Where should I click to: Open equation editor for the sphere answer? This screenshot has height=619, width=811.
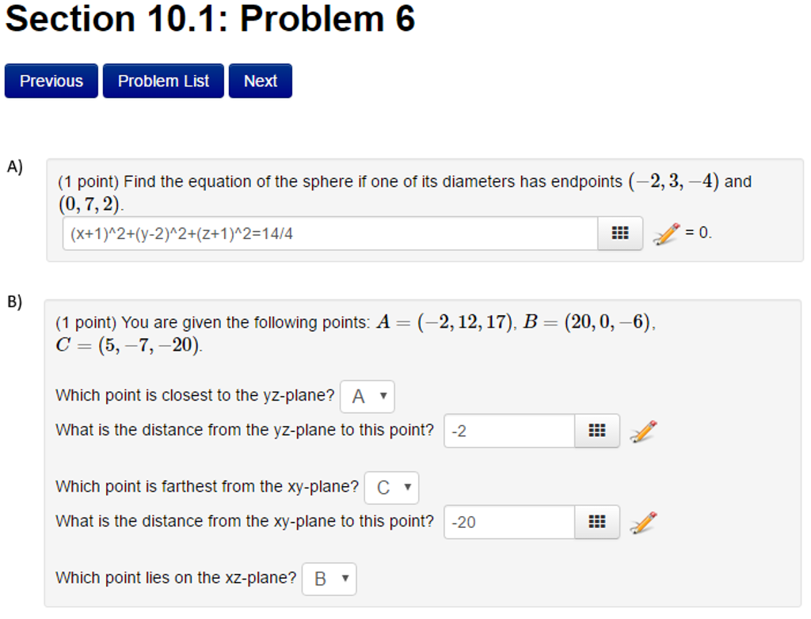620,233
